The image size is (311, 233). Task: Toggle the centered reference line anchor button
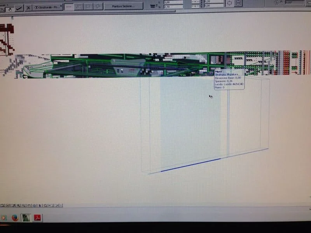229,3
